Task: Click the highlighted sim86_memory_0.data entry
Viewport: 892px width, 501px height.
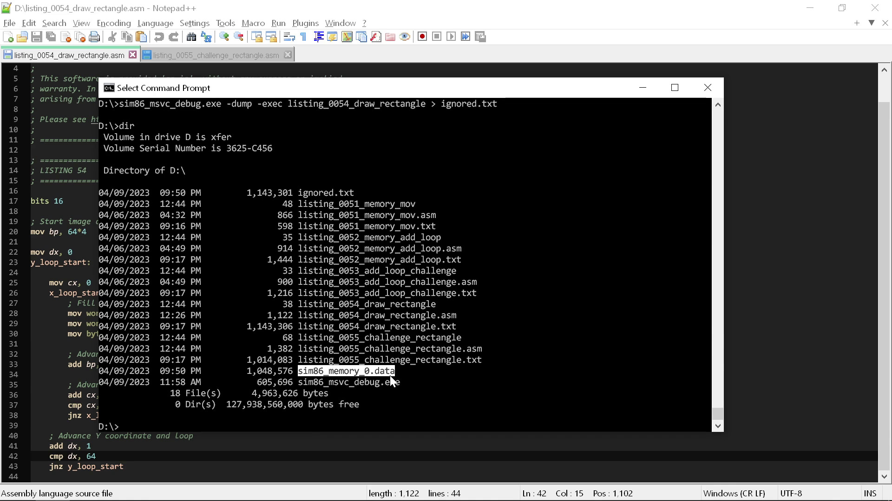Action: (346, 371)
